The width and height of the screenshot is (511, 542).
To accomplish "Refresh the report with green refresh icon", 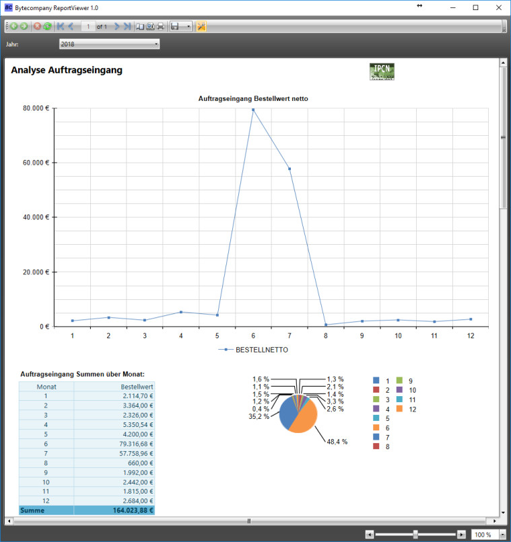I will [x=47, y=26].
